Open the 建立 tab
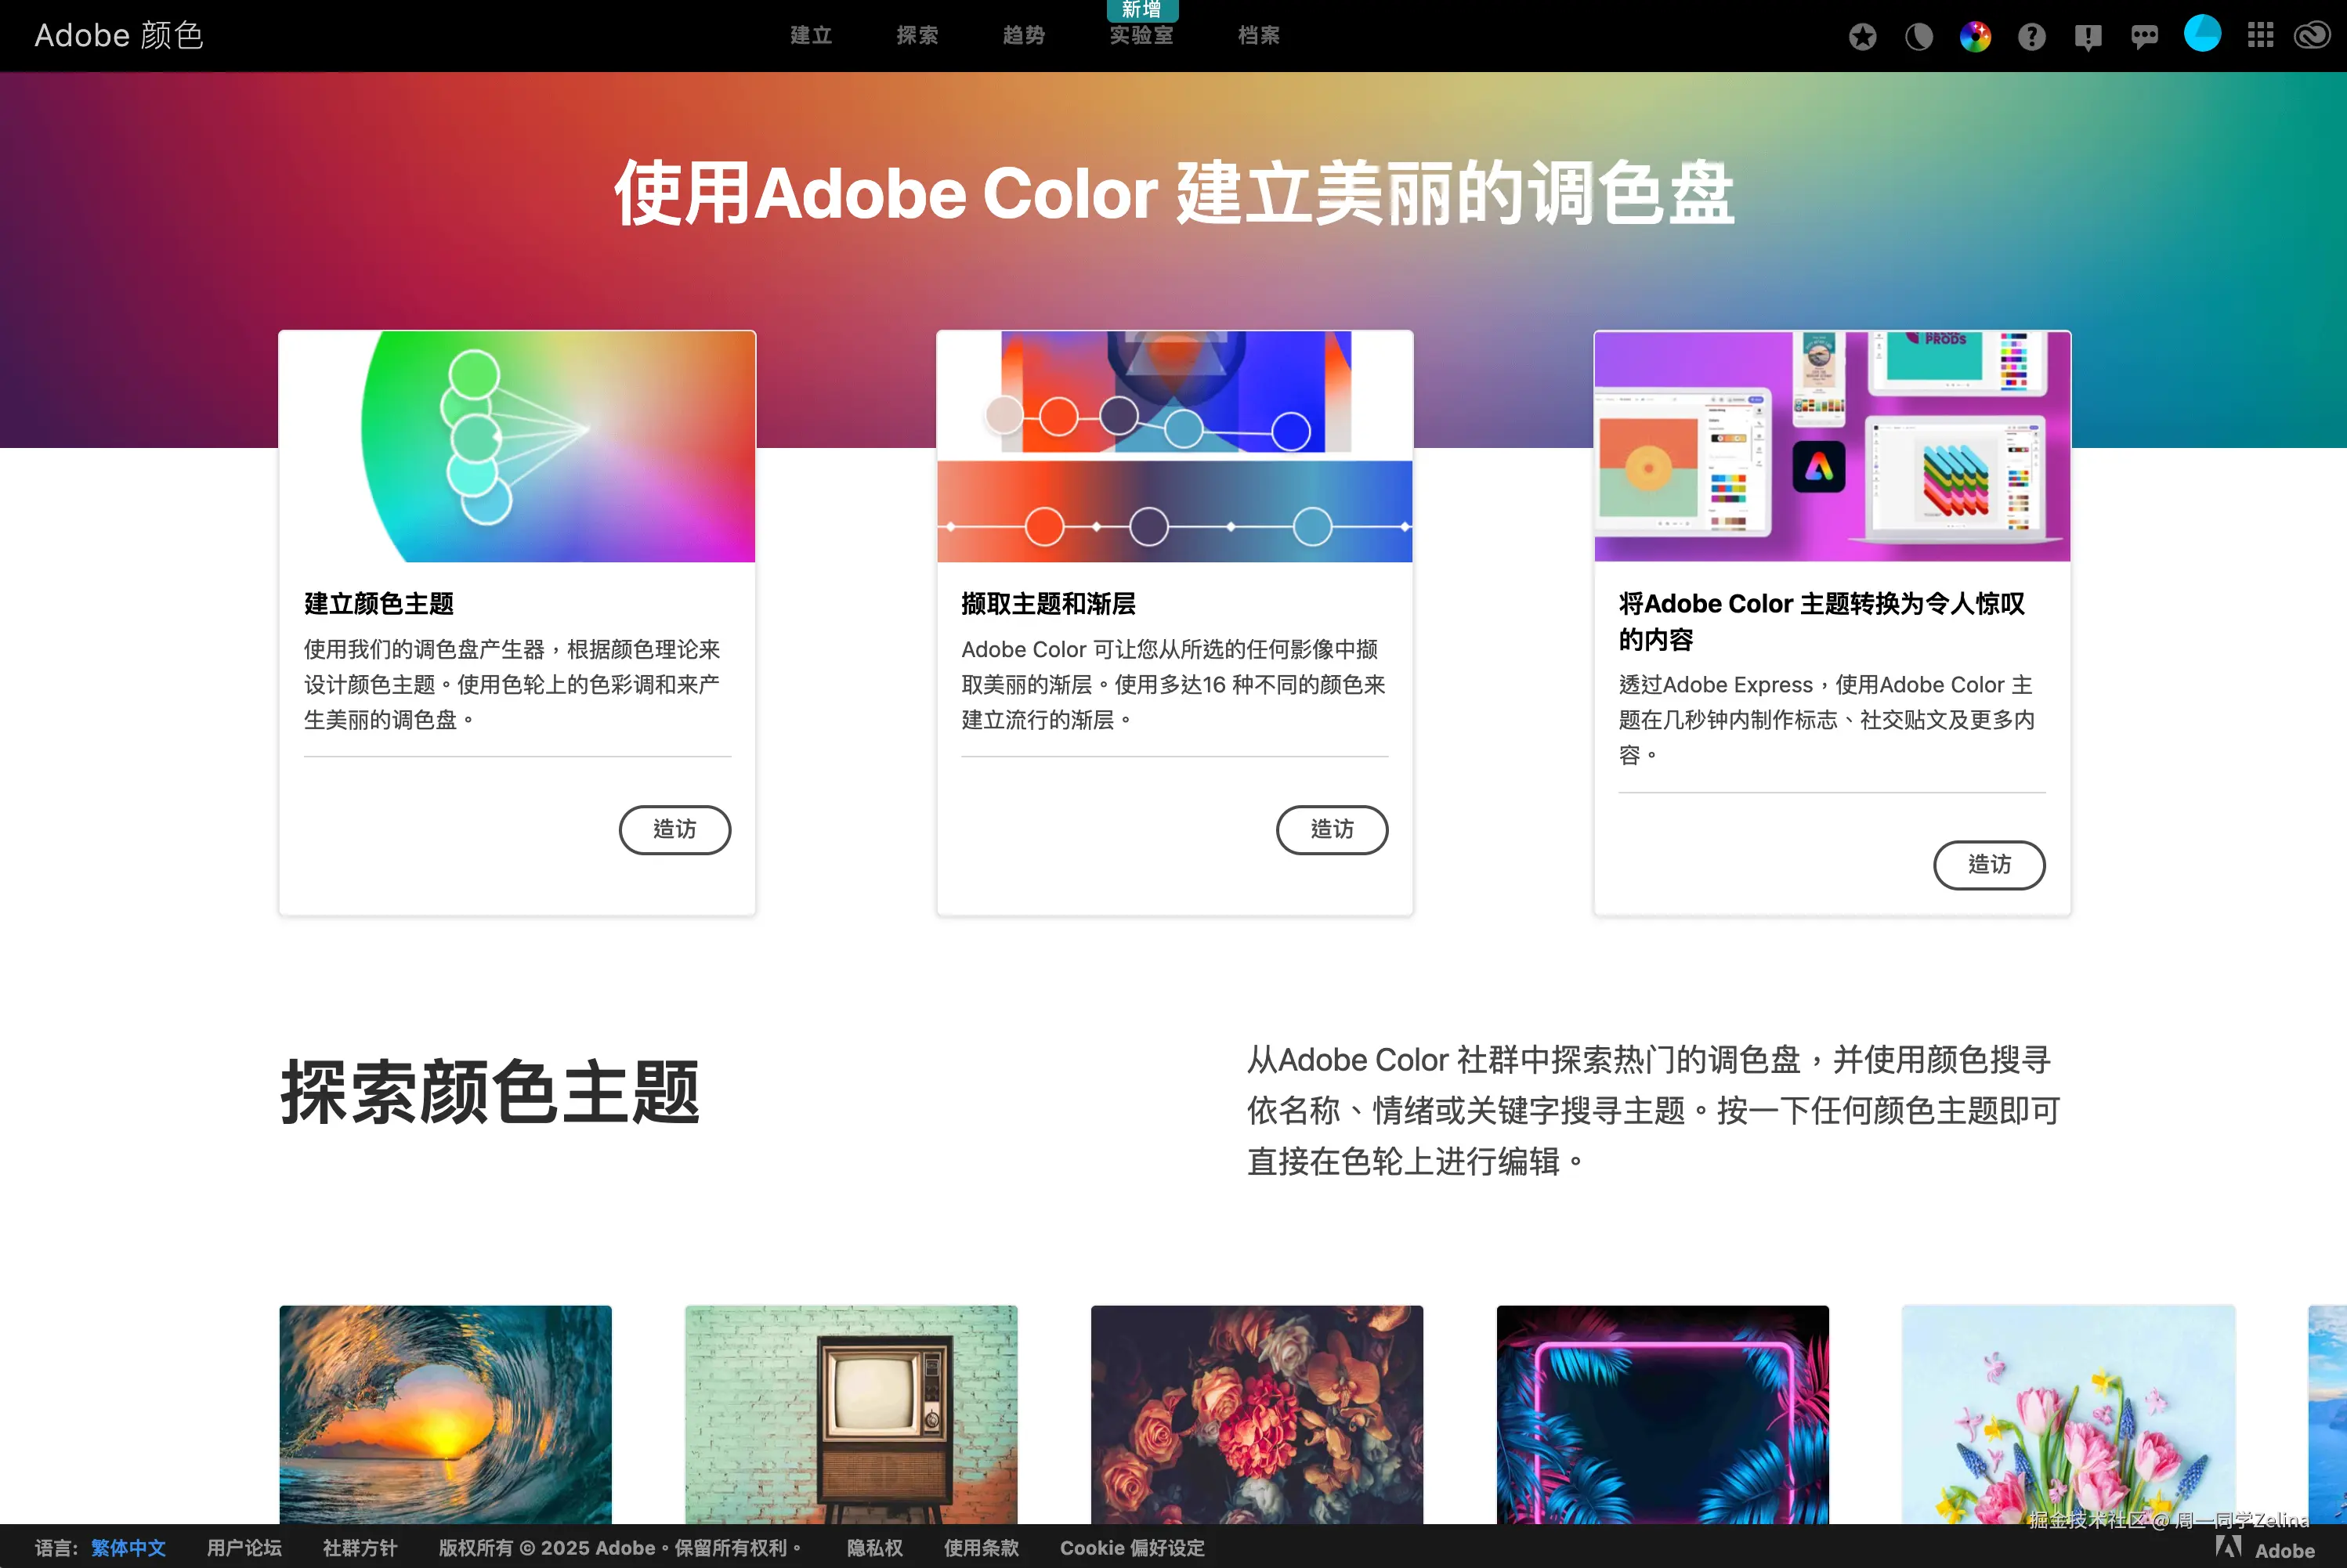Image resolution: width=2347 pixels, height=1568 pixels. click(811, 35)
